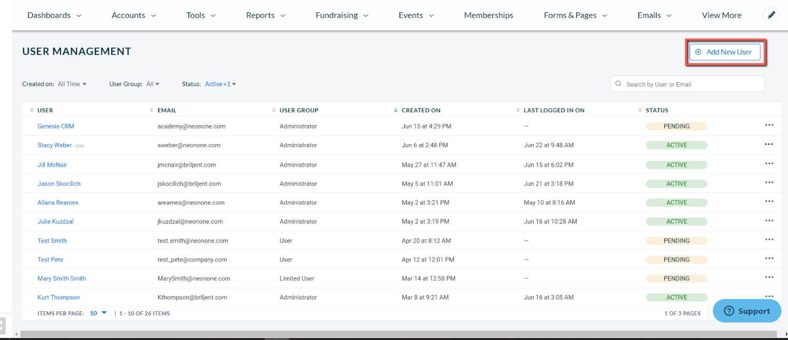This screenshot has width=788, height=340.
Task: Click the Add New User button
Action: pyautogui.click(x=724, y=52)
